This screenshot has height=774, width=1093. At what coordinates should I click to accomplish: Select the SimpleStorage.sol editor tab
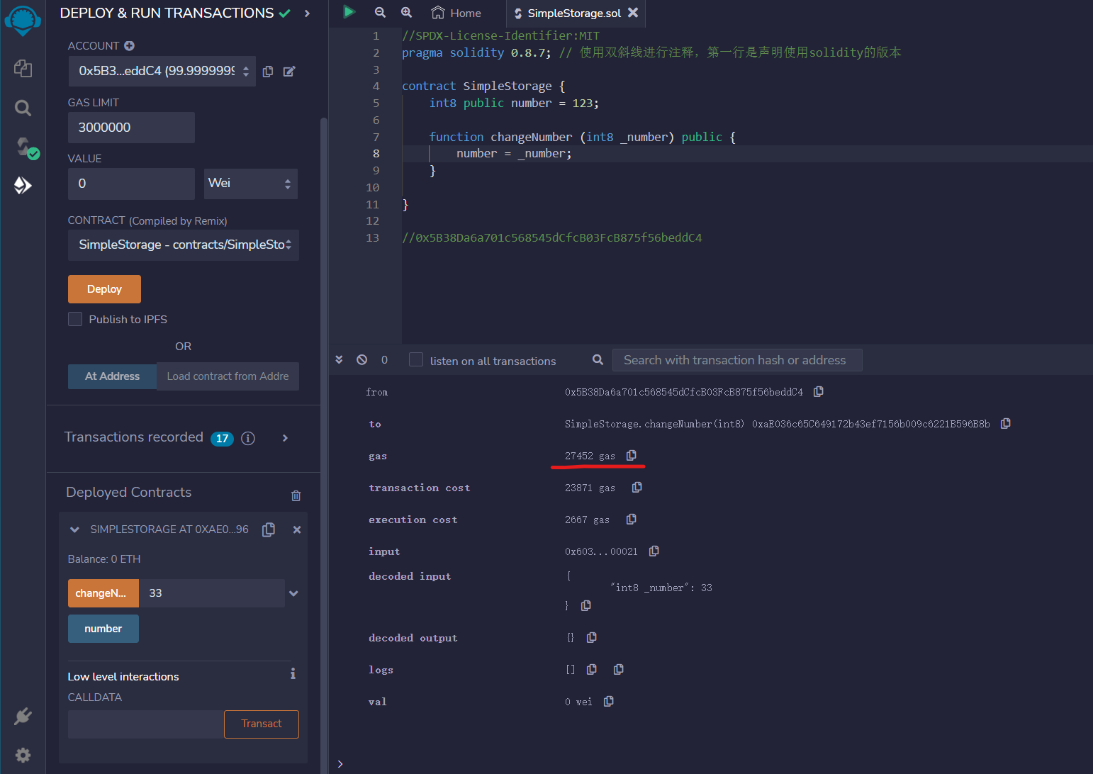(x=575, y=13)
